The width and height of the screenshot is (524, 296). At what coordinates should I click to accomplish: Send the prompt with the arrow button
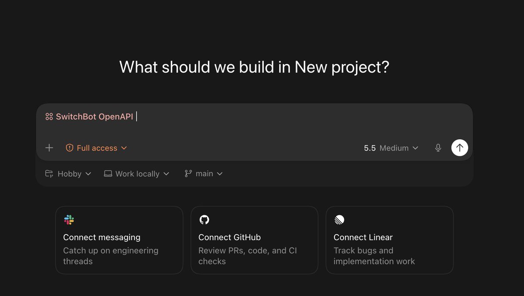point(459,148)
